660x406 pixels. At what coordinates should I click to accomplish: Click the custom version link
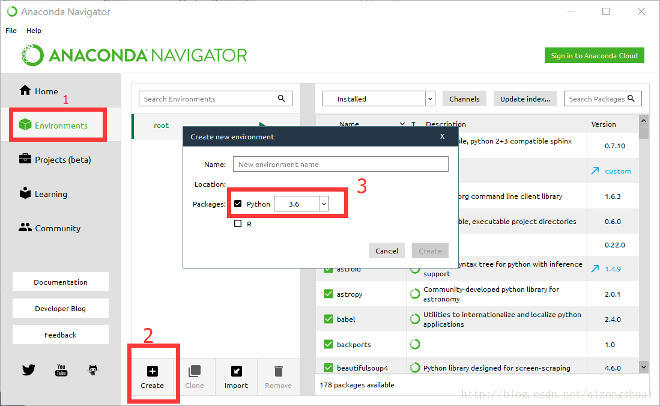click(x=618, y=171)
